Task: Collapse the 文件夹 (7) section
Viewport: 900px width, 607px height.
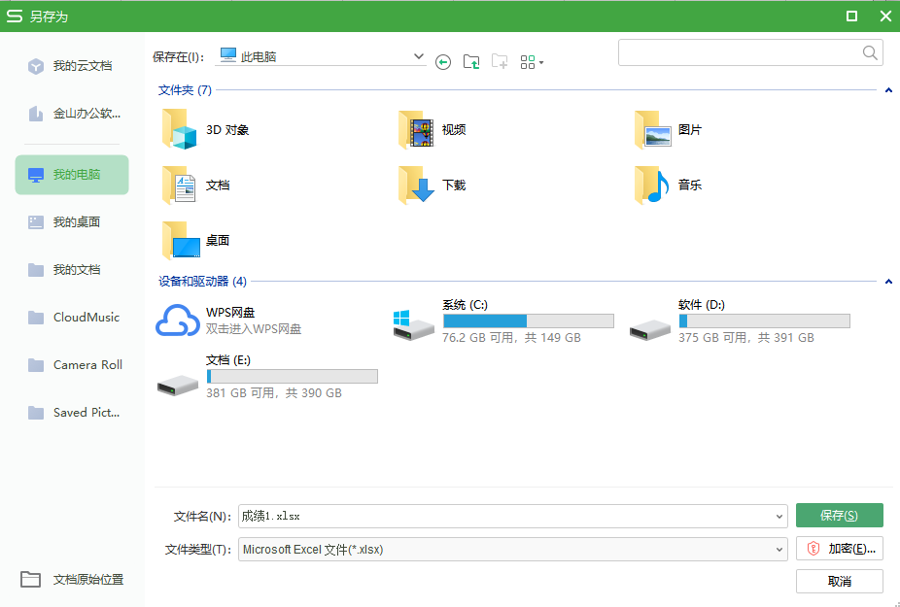Action: click(888, 90)
